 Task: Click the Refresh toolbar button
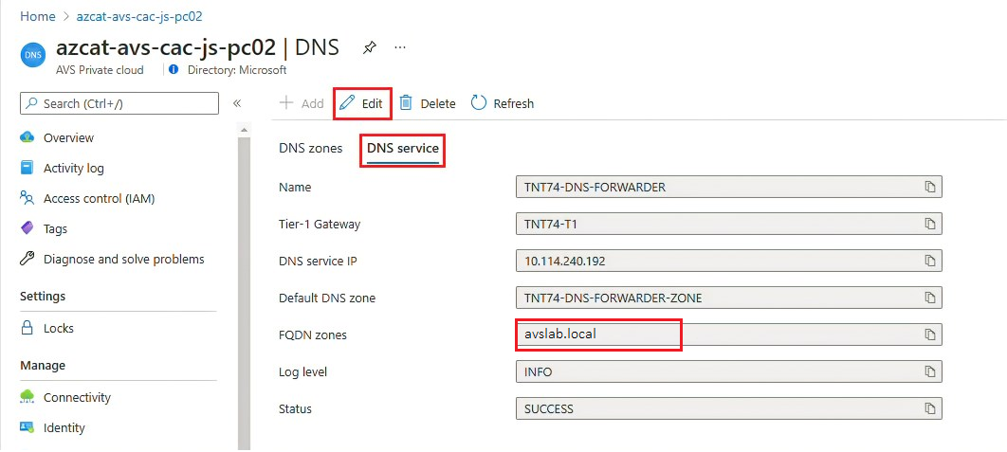coord(503,103)
